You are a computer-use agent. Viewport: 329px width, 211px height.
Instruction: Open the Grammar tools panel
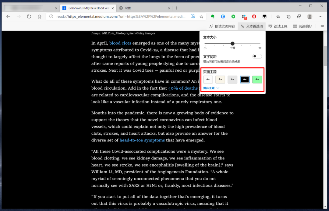tap(278, 26)
